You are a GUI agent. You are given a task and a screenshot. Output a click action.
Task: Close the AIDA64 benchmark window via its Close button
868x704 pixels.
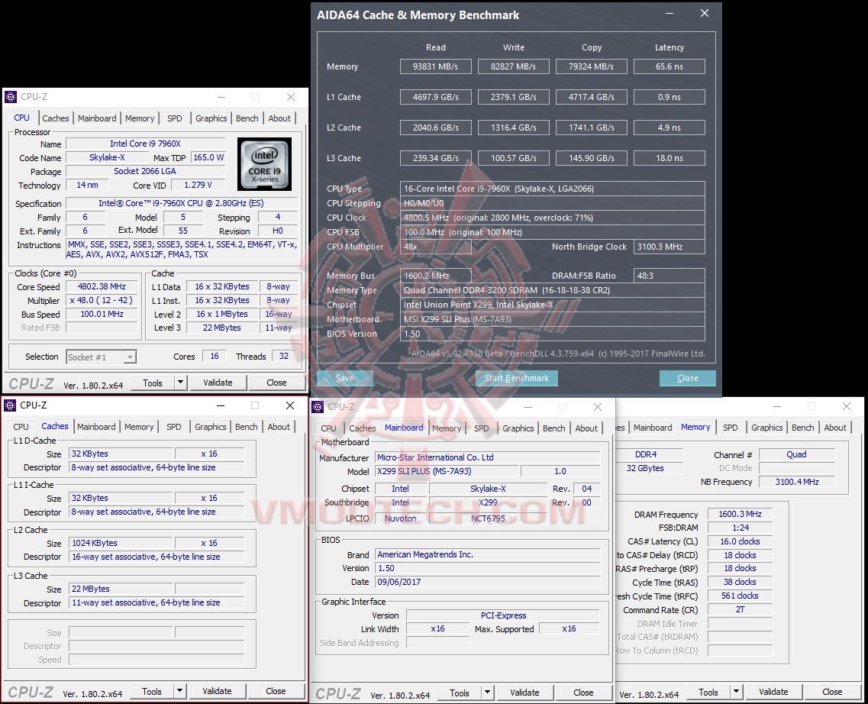(x=686, y=378)
